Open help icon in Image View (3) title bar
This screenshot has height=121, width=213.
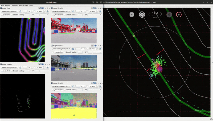pyautogui.click(x=96, y=8)
